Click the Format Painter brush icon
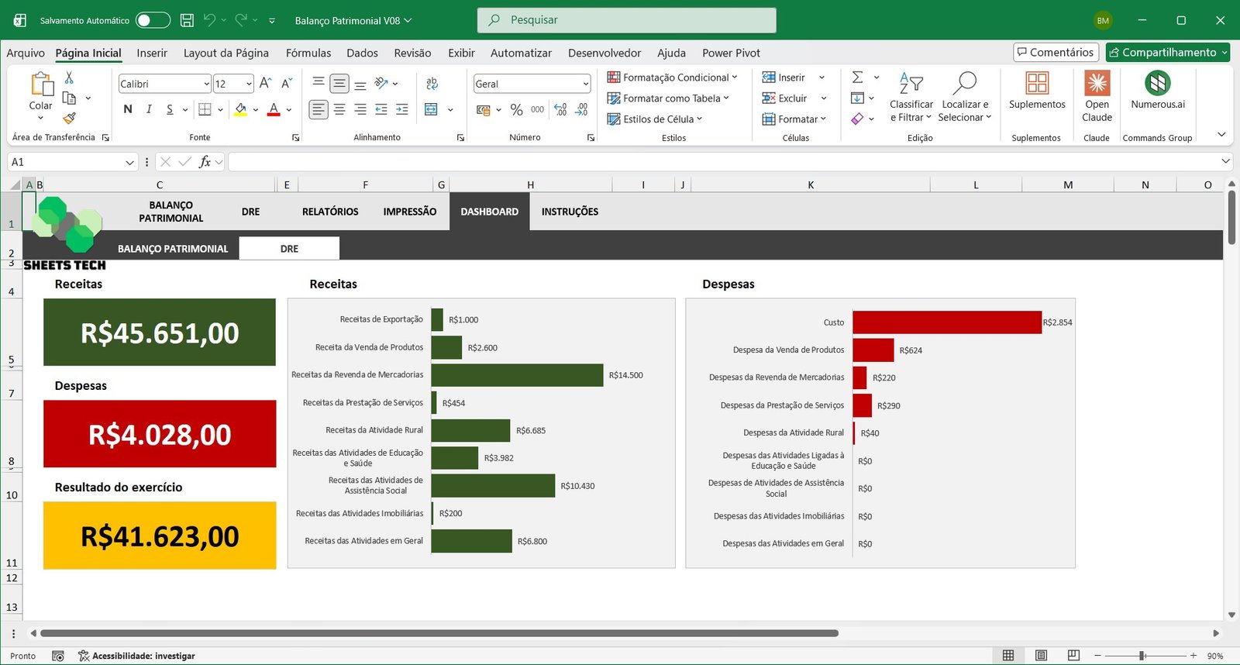The width and height of the screenshot is (1240, 665). 69,119
